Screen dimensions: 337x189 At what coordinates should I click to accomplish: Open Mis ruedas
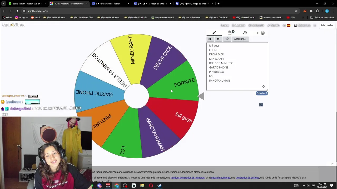[x=327, y=25]
